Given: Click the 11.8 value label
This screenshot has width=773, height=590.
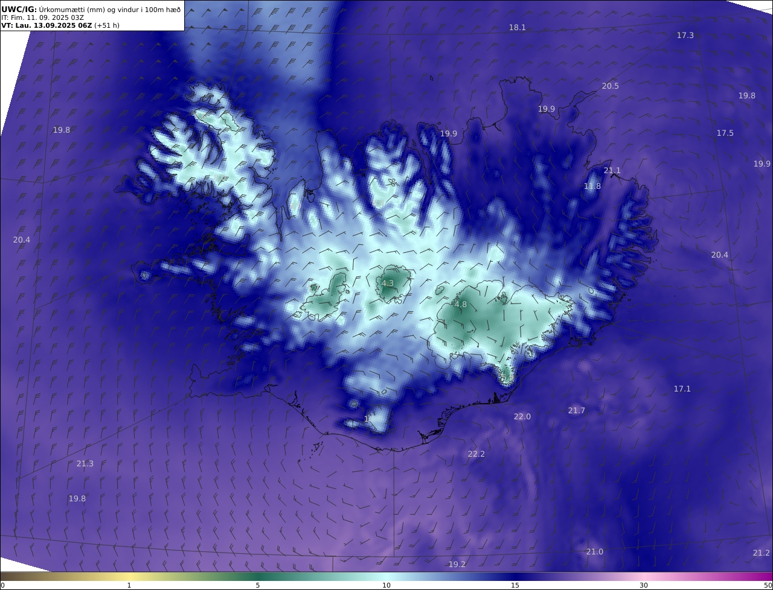Looking at the screenshot, I should point(592,186).
